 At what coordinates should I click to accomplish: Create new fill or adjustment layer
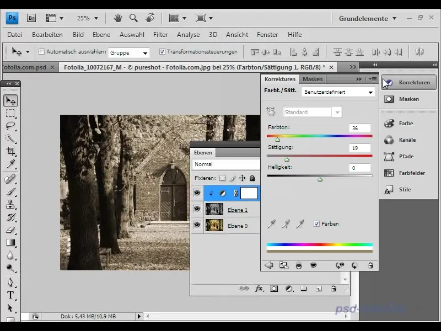289,289
